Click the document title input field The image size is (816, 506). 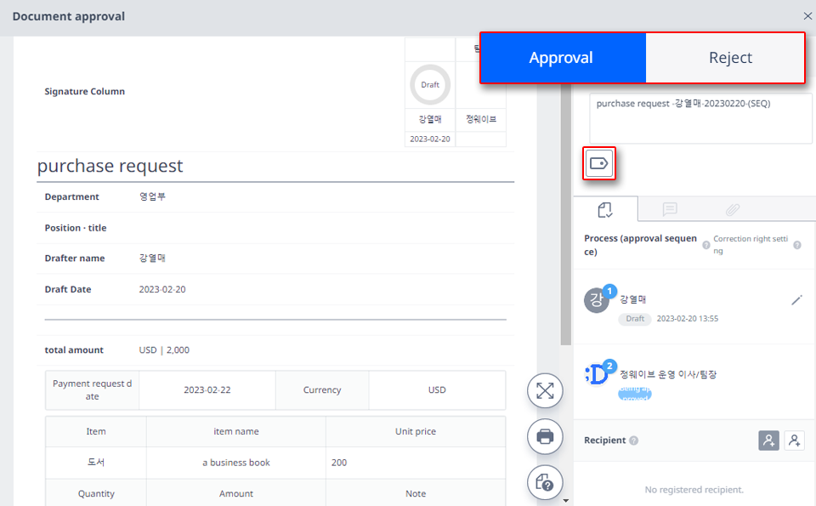coord(699,117)
